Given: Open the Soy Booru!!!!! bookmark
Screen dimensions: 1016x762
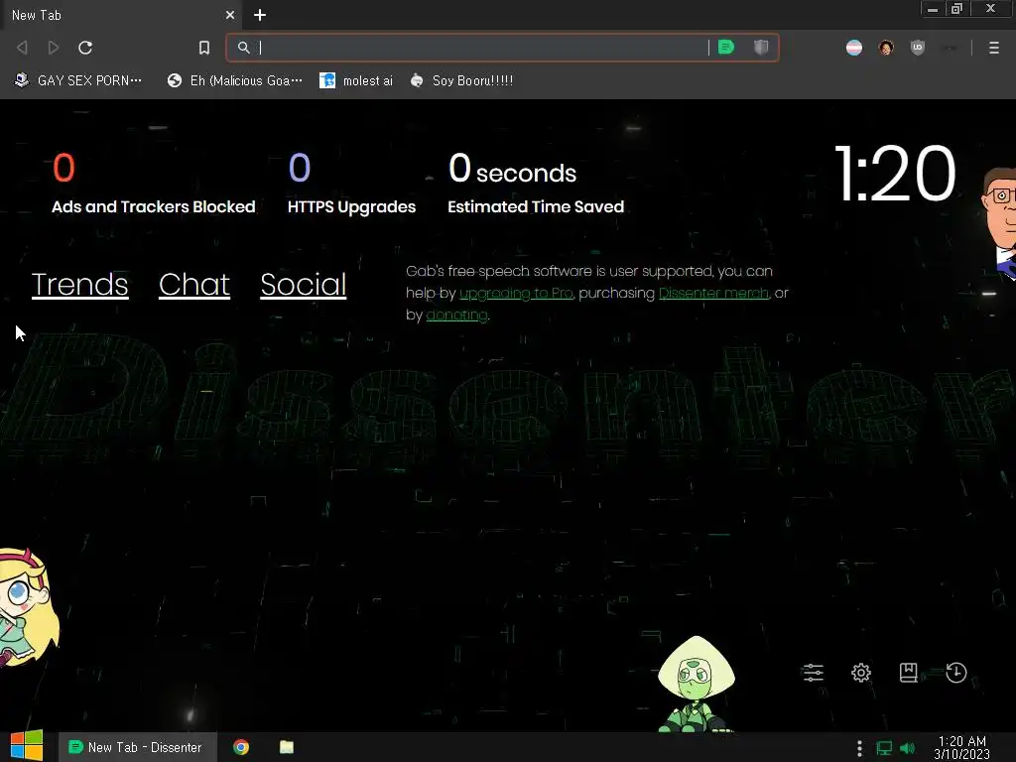Looking at the screenshot, I should (x=462, y=80).
